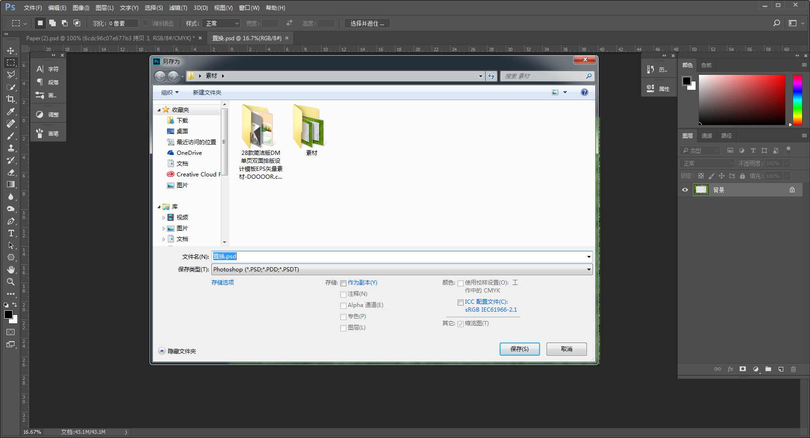Click the add layer mask icon
Viewport: 810px width, 438px height.
coord(743,369)
